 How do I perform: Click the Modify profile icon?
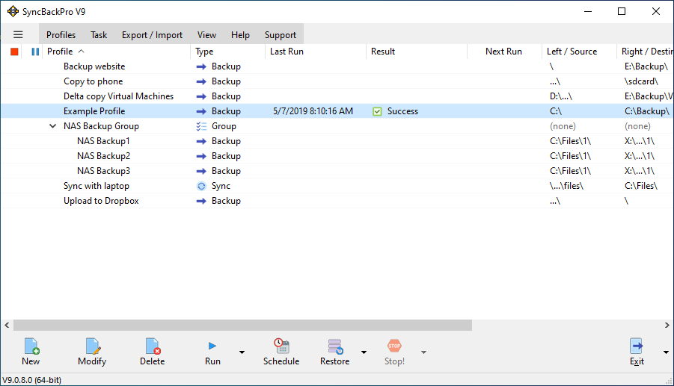click(93, 346)
